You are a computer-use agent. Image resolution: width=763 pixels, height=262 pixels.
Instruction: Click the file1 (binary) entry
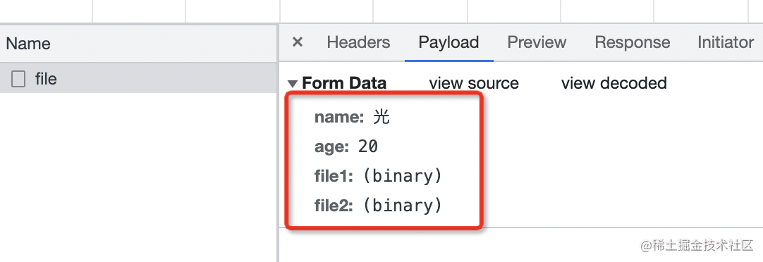[378, 176]
